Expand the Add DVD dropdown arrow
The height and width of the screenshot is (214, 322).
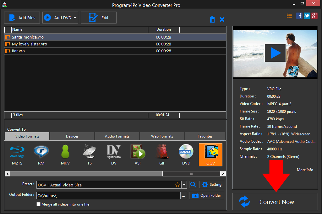point(75,18)
